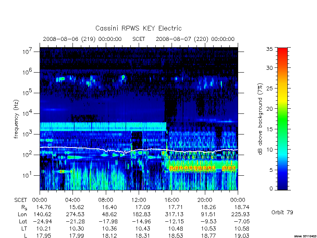Click the latitude value -21.28

pos(75,221)
